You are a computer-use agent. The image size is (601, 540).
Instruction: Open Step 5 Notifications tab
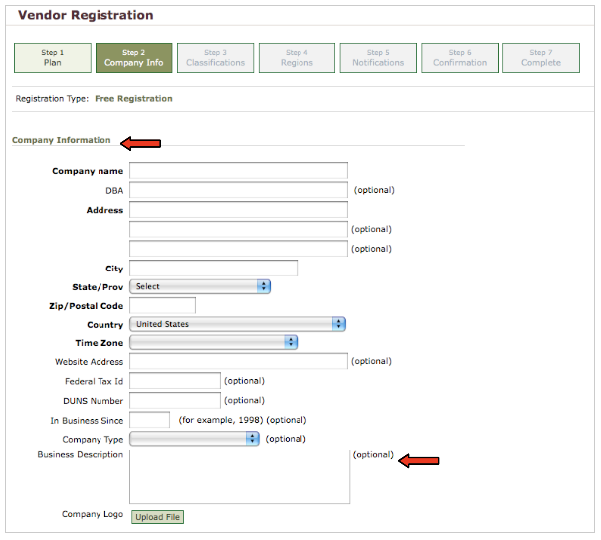click(x=378, y=58)
